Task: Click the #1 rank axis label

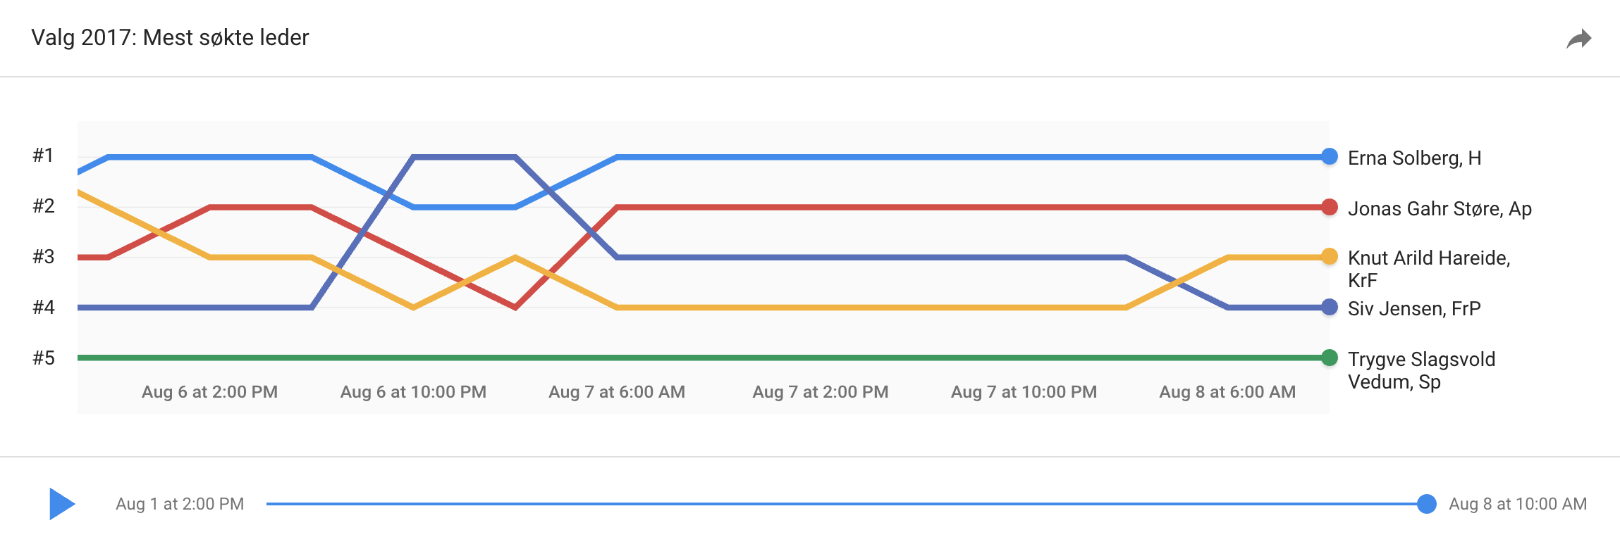Action: tap(44, 156)
